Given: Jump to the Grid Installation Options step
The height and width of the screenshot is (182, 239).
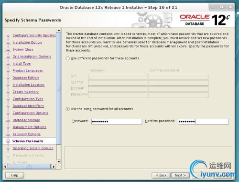Looking at the screenshot, I should (32, 57).
